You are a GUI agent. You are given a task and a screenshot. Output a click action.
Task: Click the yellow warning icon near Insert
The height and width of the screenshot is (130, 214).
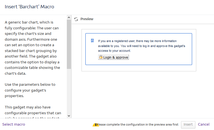coord(96,125)
